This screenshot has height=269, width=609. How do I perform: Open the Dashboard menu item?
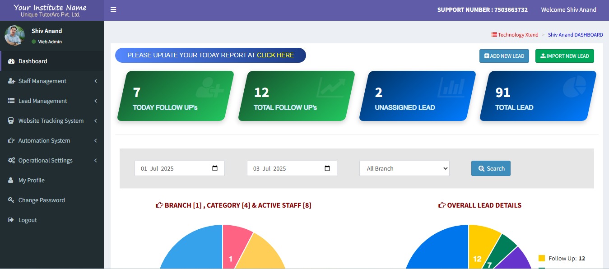[52, 61]
